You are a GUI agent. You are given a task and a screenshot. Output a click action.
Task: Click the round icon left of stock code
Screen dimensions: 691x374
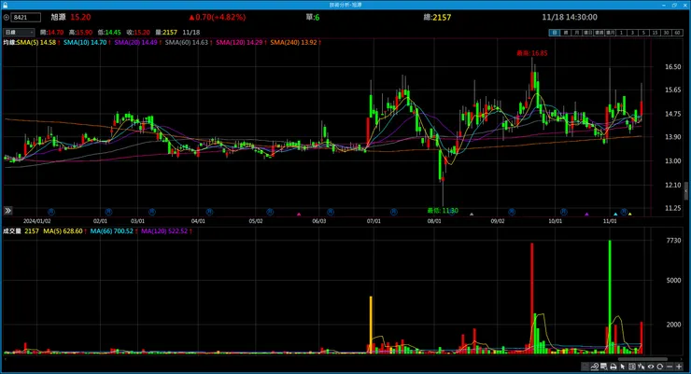click(7, 18)
